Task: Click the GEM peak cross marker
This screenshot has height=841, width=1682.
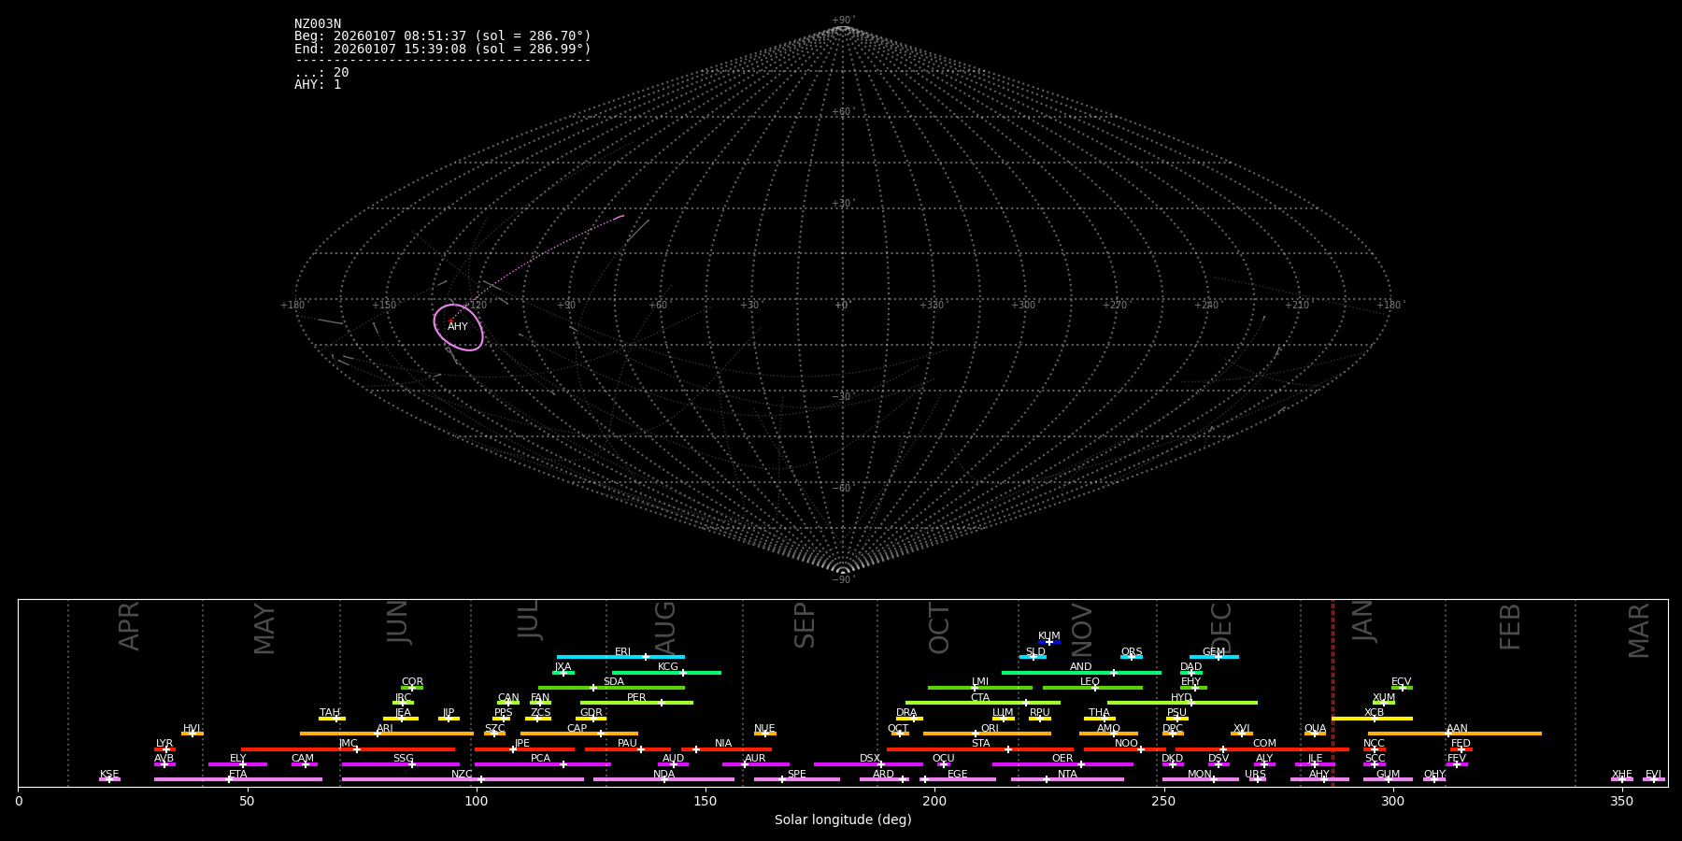Action: (x=1218, y=657)
